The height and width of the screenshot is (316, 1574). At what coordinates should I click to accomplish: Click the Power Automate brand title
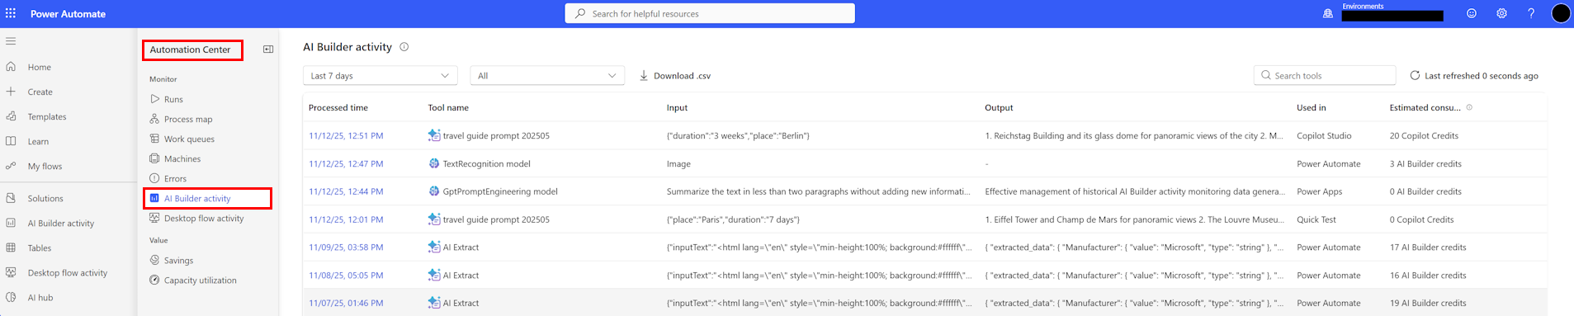coord(68,13)
